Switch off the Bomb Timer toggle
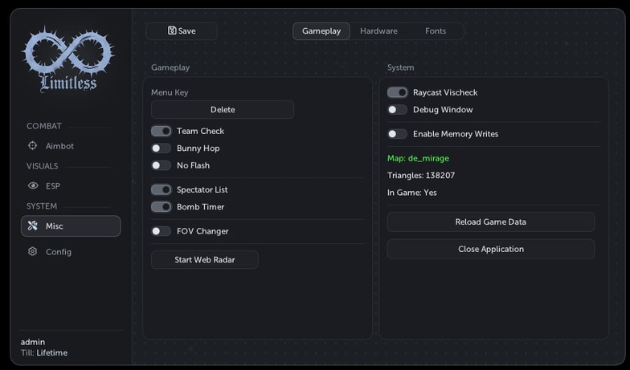The height and width of the screenshot is (370, 630). [x=161, y=207]
